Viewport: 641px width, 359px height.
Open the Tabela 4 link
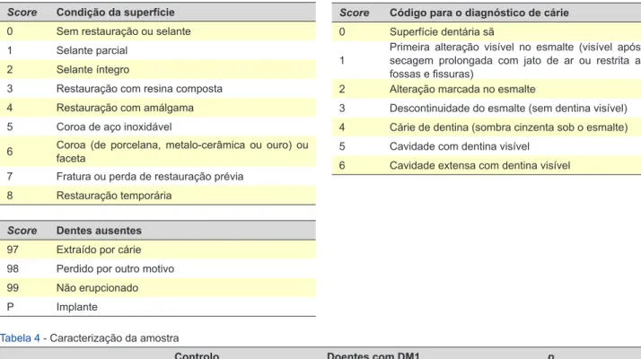pyautogui.click(x=20, y=338)
